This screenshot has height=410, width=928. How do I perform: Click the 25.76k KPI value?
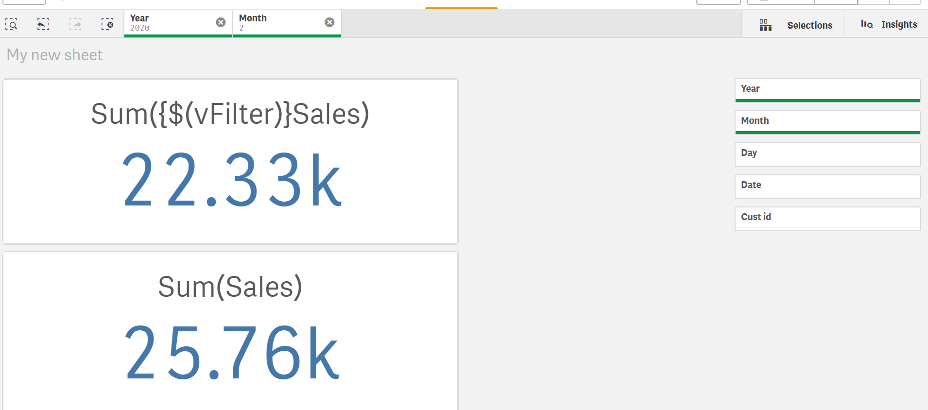(x=232, y=353)
